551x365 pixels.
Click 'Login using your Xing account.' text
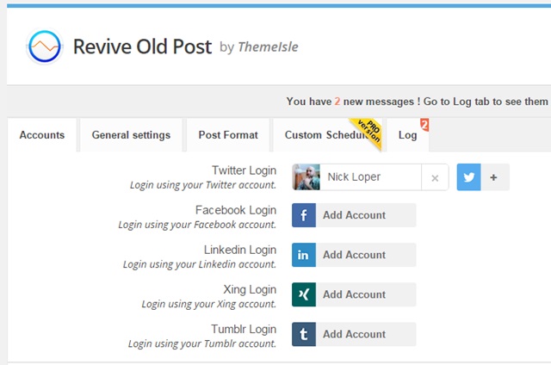point(208,304)
